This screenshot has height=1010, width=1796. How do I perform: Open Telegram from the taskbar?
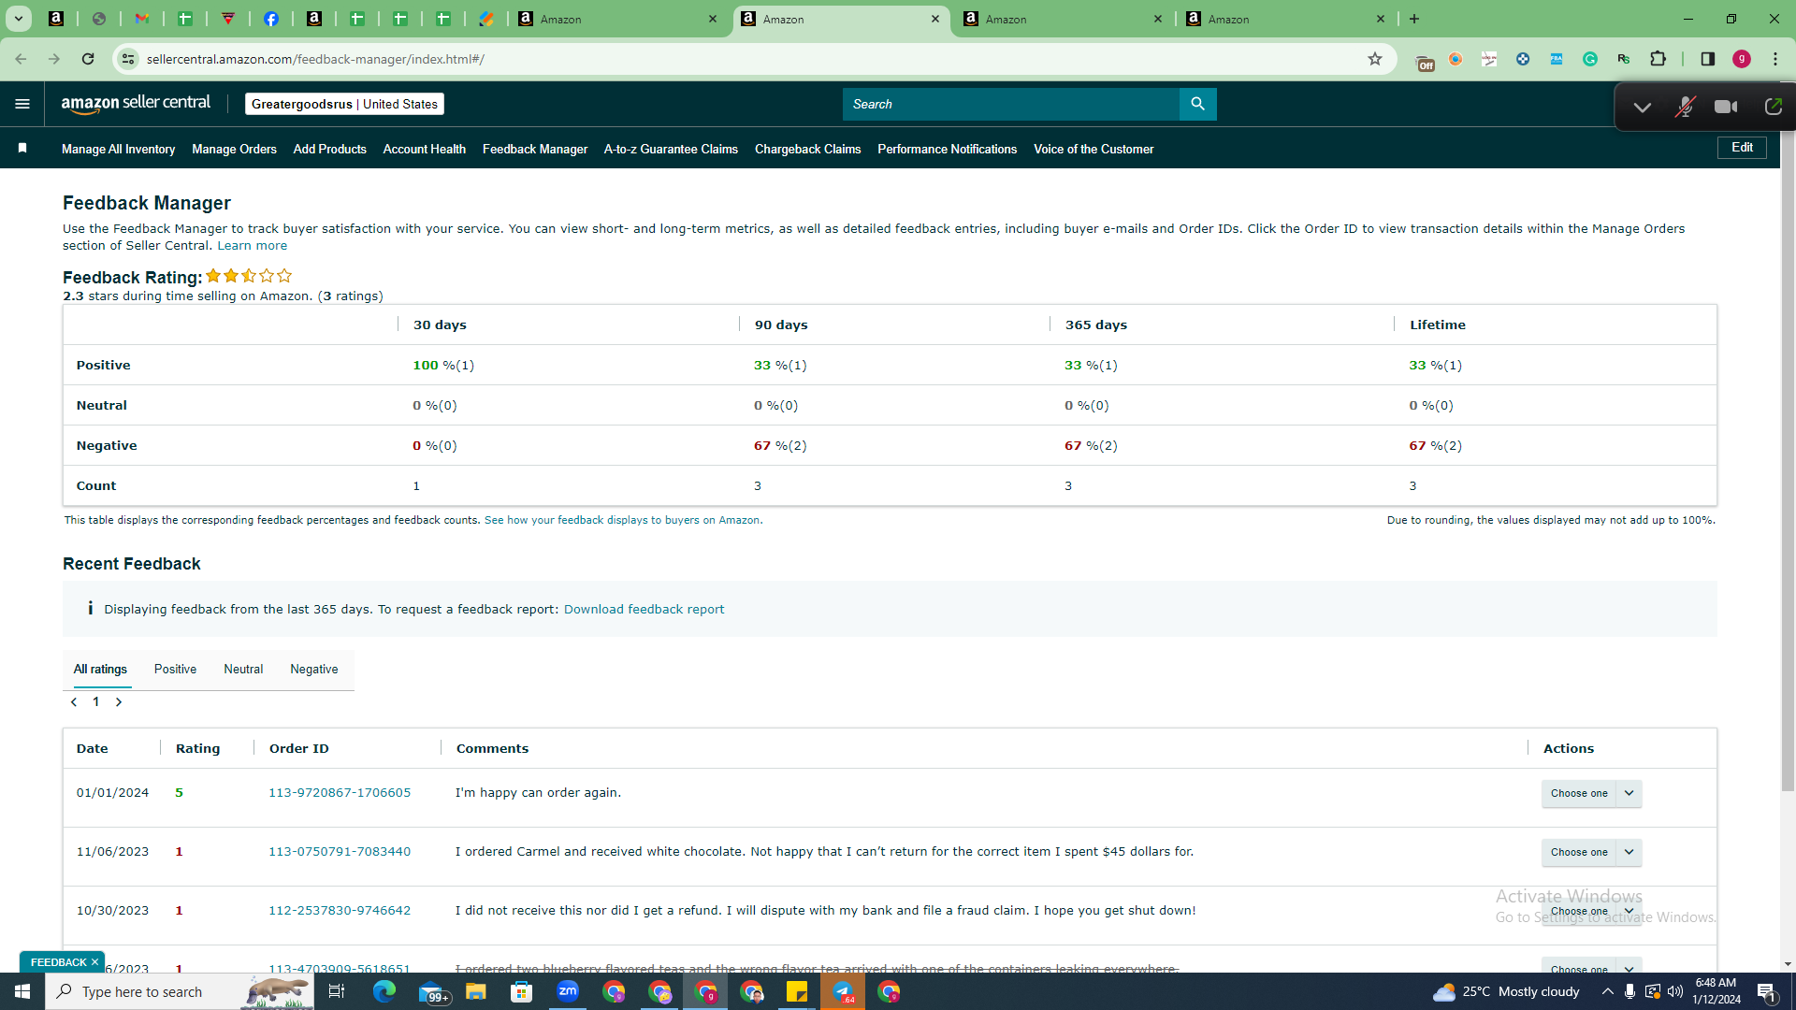click(x=843, y=991)
